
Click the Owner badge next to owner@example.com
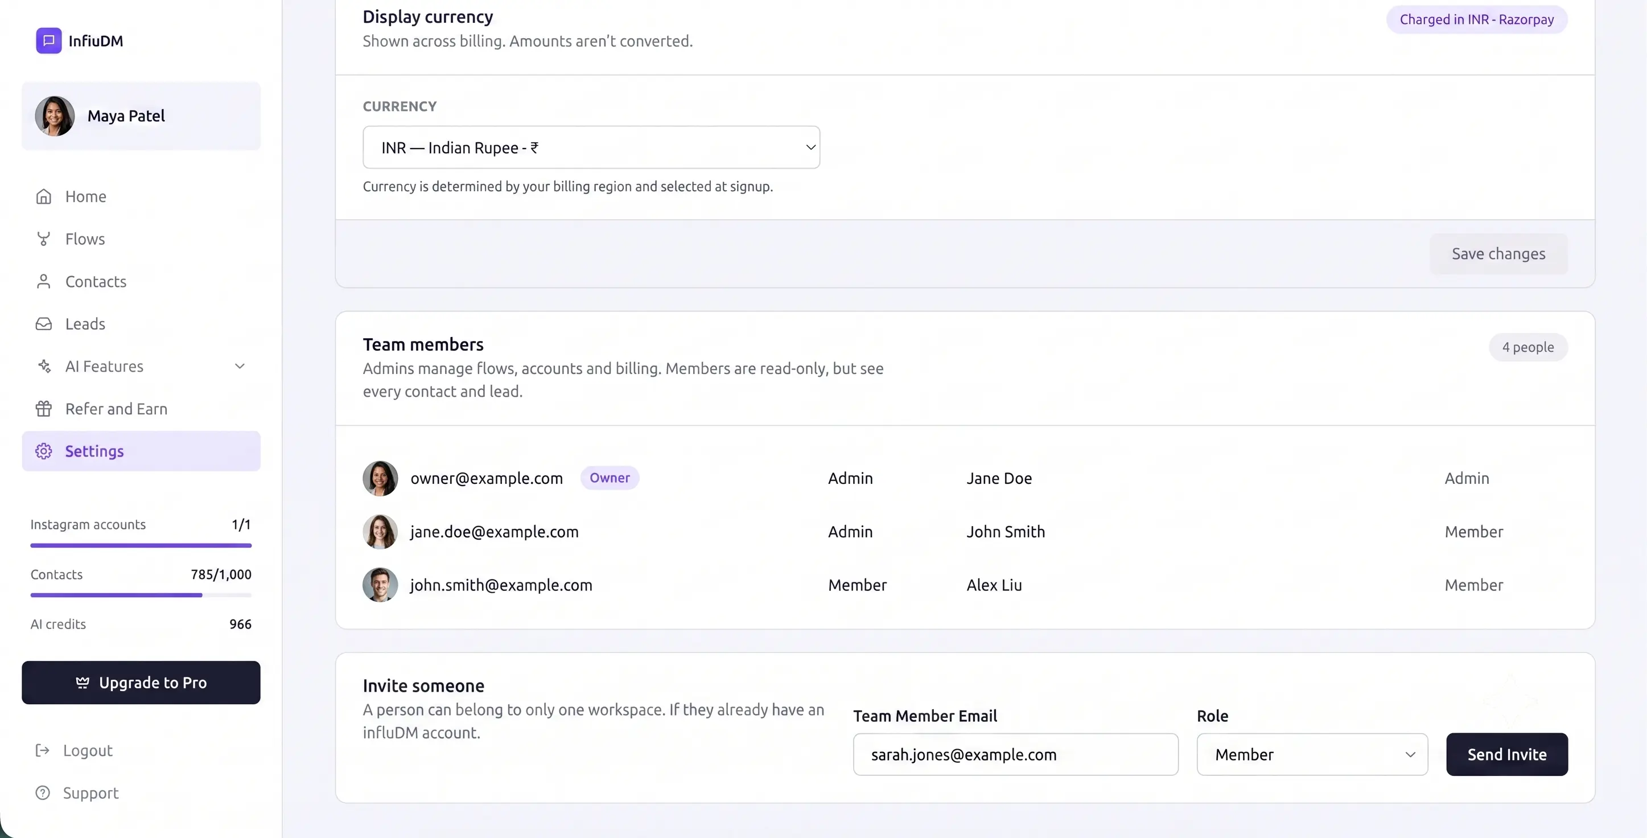[x=610, y=478]
